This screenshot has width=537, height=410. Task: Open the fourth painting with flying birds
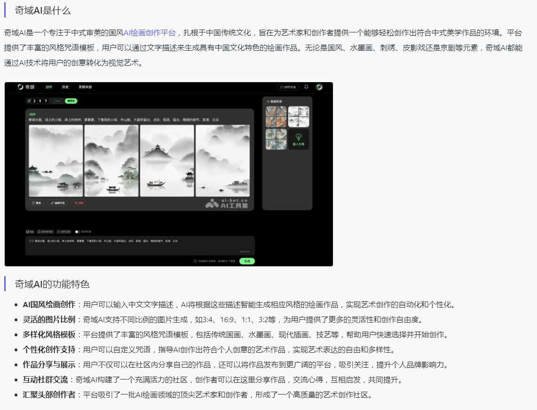pyautogui.click(x=222, y=161)
